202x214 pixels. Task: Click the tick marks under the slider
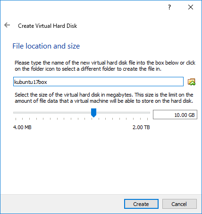tap(82, 119)
